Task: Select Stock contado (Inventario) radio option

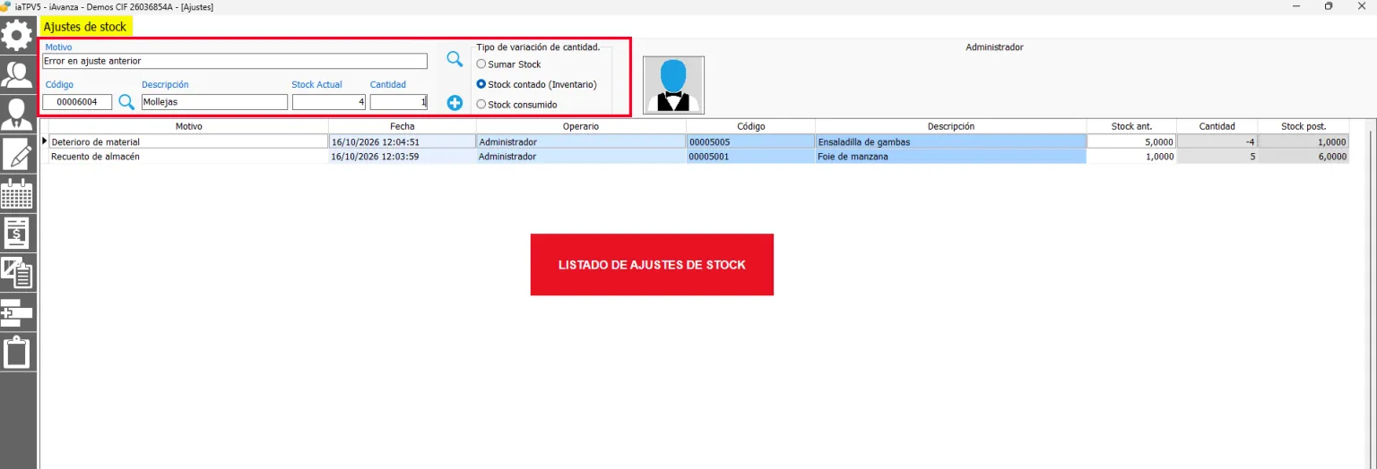Action: (x=536, y=84)
